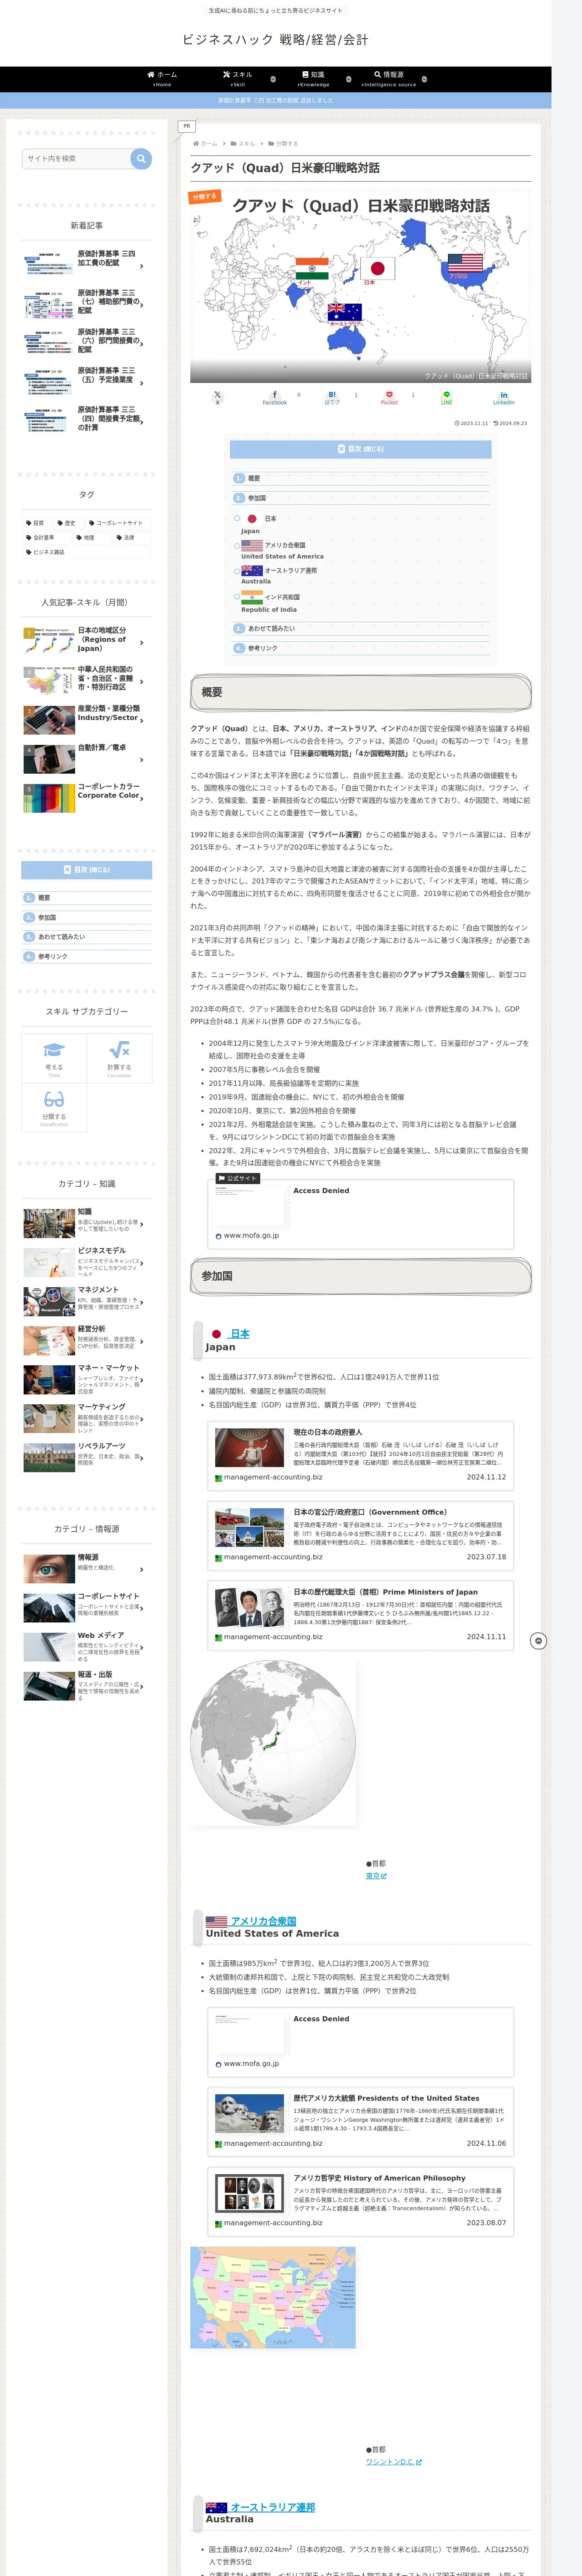Jump to 概要 in the main contents
582x2576 pixels.
(x=254, y=478)
